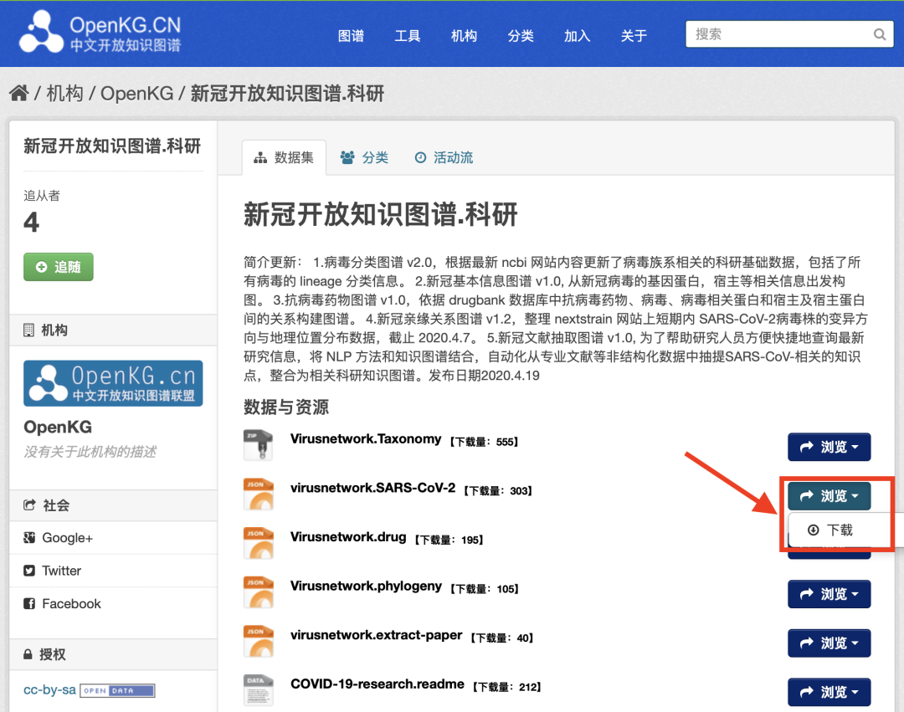This screenshot has height=712, width=904.
Task: Expand 浏览 dropdown for Virusnetwork.phylogeny
Action: click(x=829, y=594)
